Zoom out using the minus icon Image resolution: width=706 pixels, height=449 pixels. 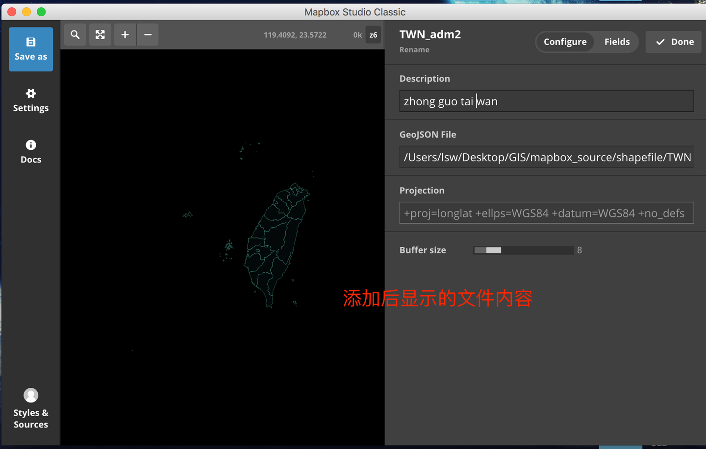[148, 34]
